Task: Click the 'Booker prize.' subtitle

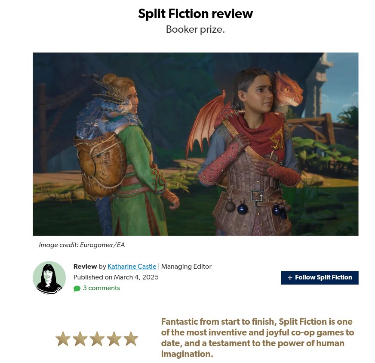Action: click(x=195, y=29)
